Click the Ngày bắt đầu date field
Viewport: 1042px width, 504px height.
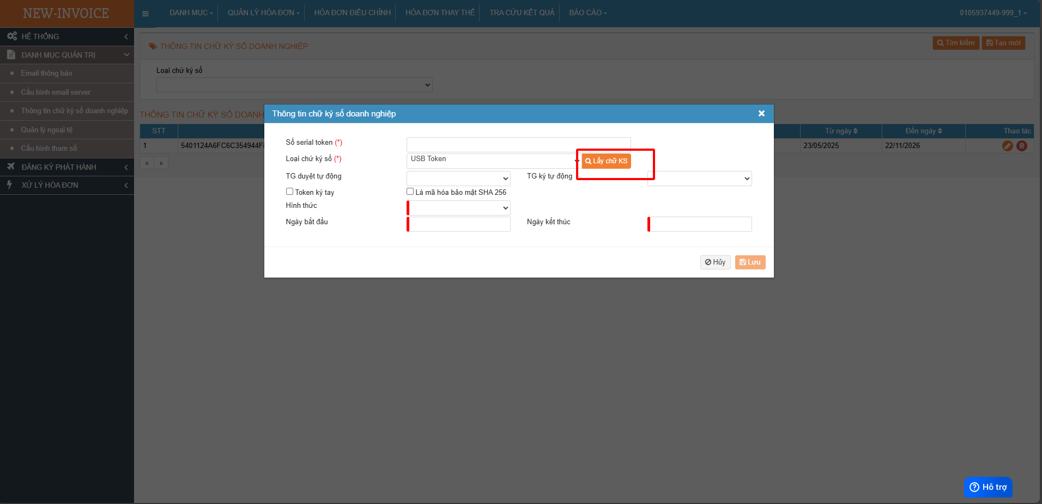pos(458,224)
